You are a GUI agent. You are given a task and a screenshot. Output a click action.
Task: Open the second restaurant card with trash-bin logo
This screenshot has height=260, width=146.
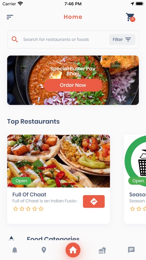click(135, 179)
